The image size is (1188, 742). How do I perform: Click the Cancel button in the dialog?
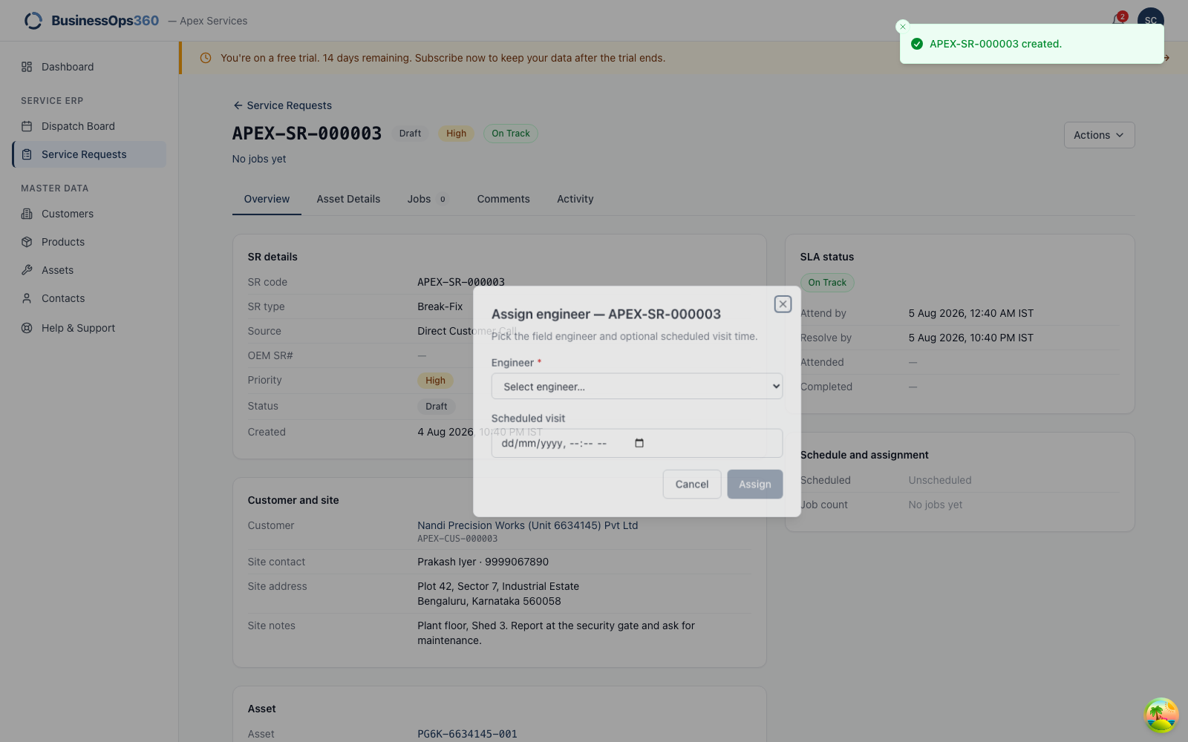click(x=692, y=484)
